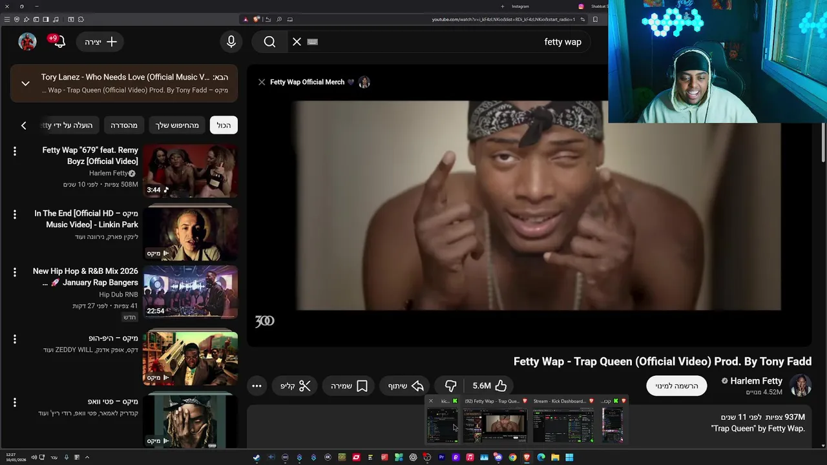Open options menu for מיקס – היפ-הופ
This screenshot has height=465, width=827.
tap(15, 338)
